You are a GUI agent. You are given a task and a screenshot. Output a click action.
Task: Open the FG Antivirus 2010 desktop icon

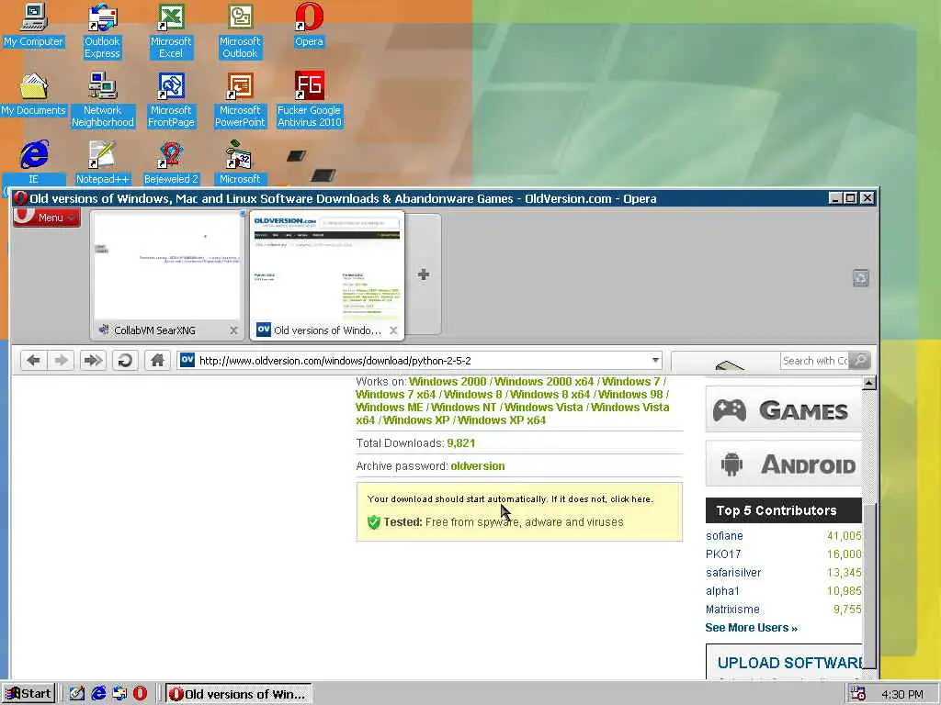309,99
